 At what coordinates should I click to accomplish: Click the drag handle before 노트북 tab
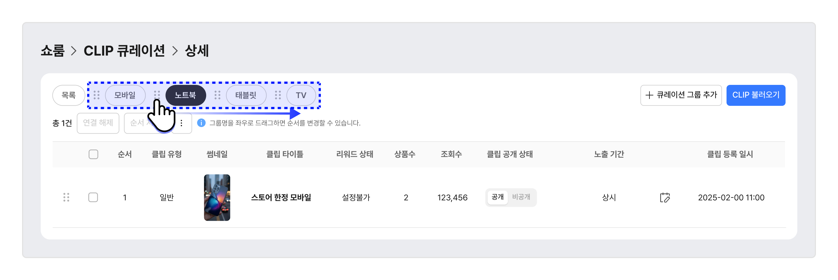[x=157, y=95]
